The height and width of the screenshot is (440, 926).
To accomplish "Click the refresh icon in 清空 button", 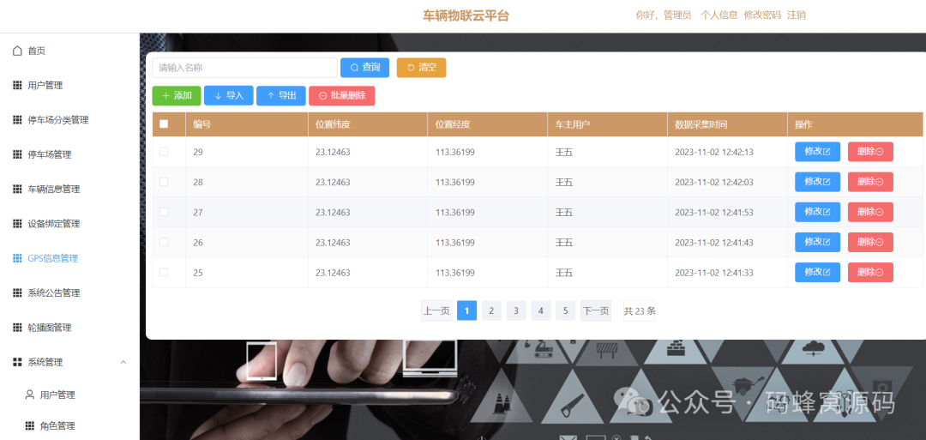I will (411, 68).
